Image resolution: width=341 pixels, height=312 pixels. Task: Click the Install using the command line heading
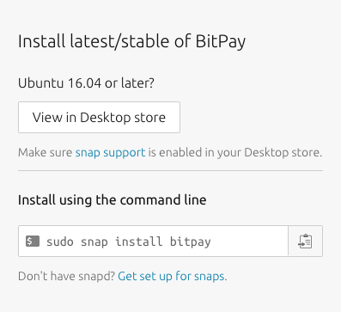tap(113, 199)
